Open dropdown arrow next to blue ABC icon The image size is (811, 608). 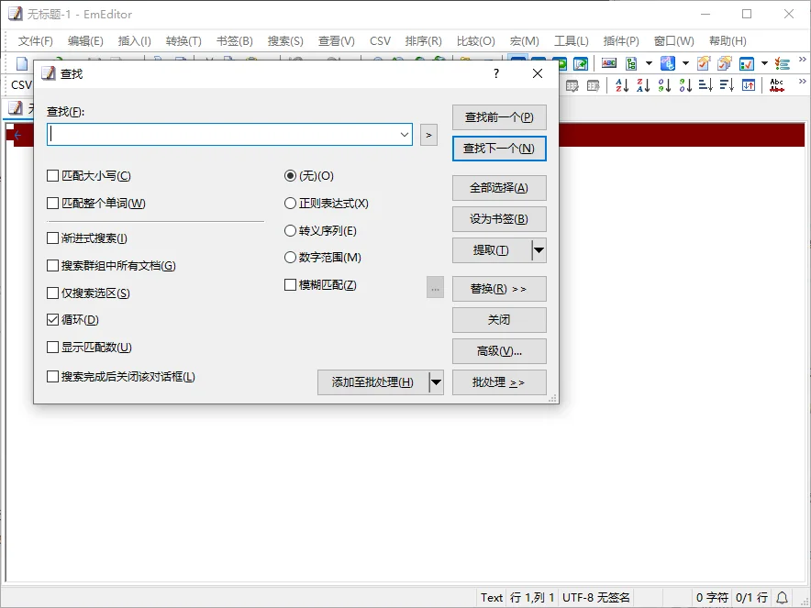[685, 63]
